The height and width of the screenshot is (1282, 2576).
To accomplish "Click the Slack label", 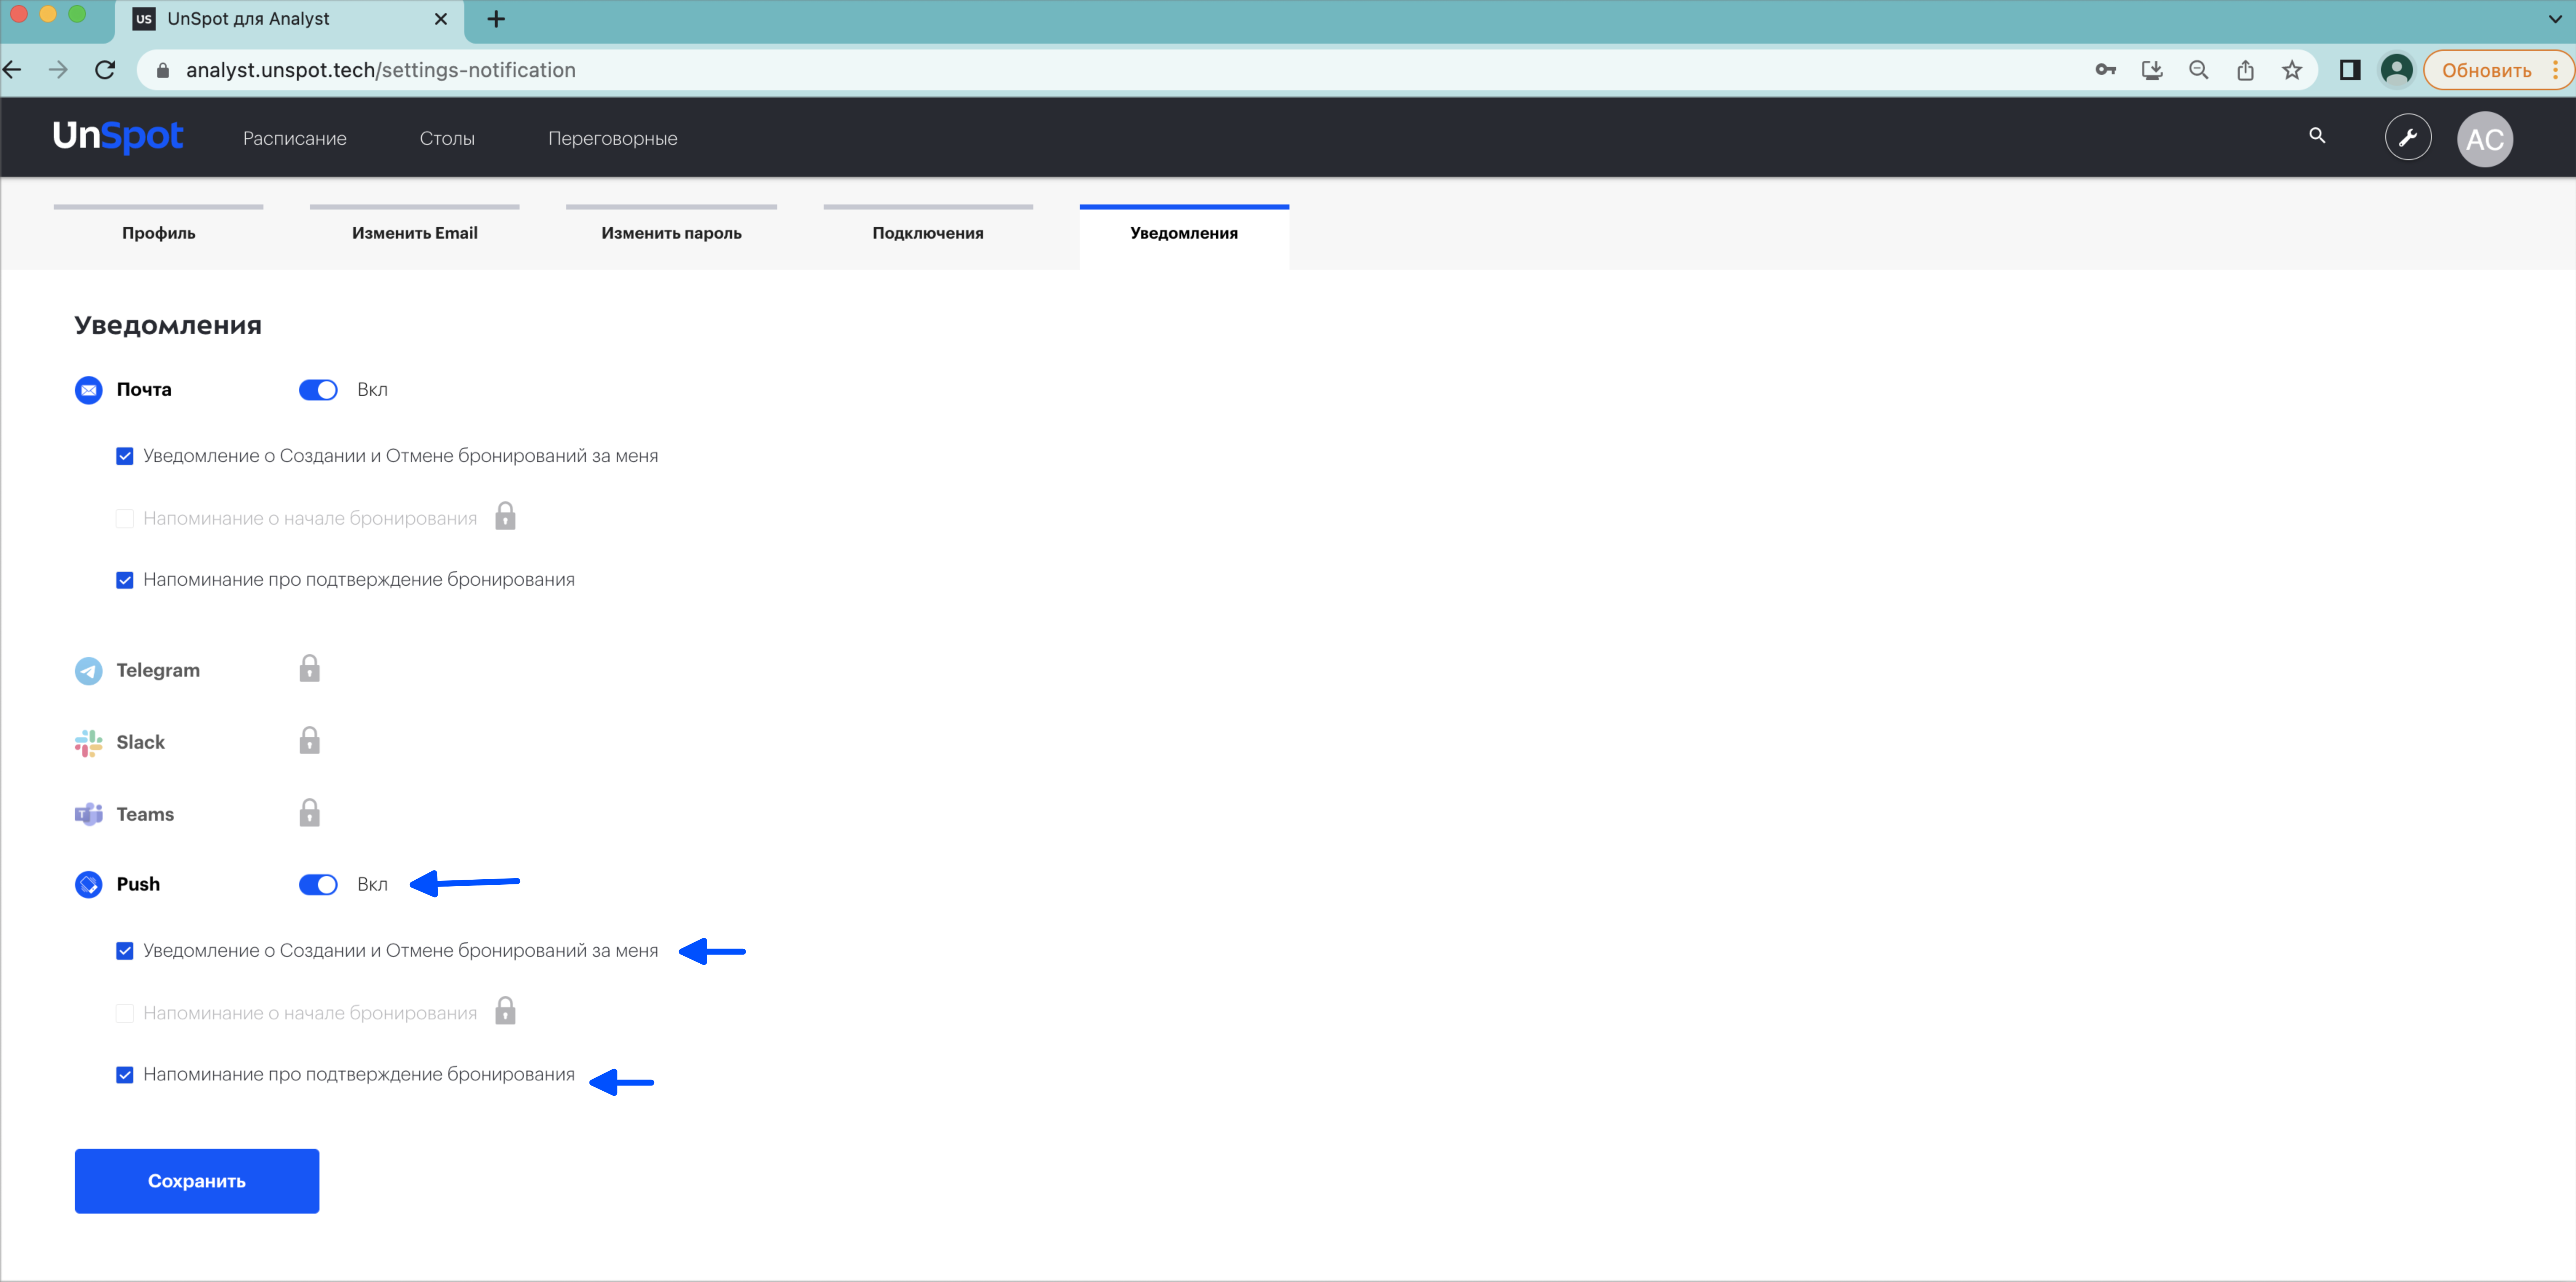I will pyautogui.click(x=141, y=743).
